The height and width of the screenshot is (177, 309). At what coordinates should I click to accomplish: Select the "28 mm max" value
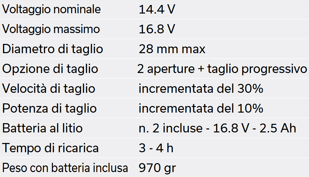click(x=172, y=49)
